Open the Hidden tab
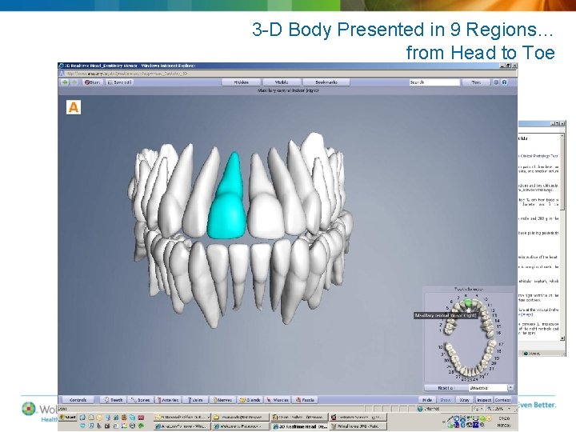 241,82
